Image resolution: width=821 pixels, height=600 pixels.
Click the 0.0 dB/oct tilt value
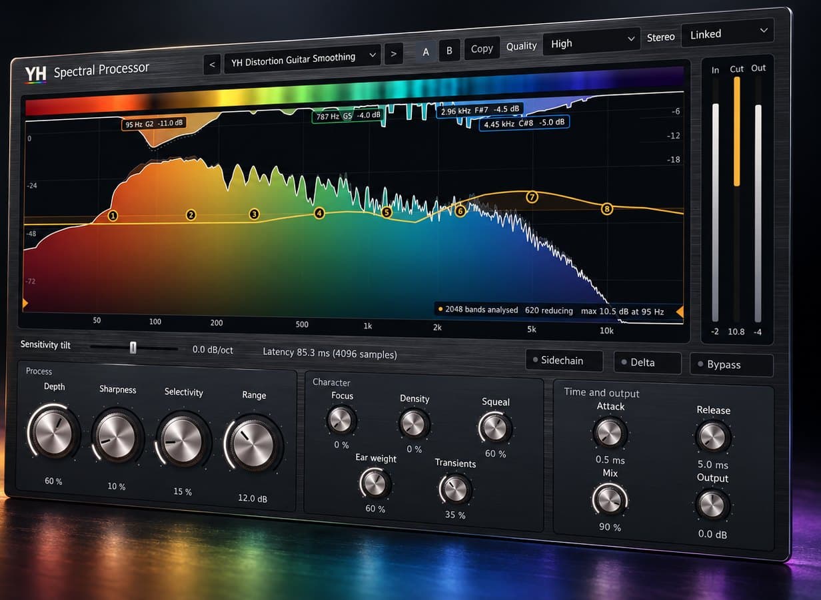click(213, 350)
